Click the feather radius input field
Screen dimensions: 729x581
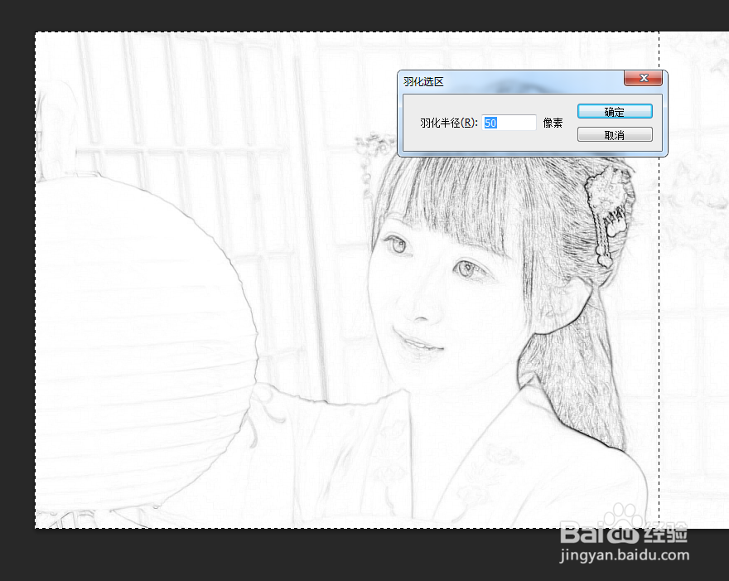coord(509,123)
